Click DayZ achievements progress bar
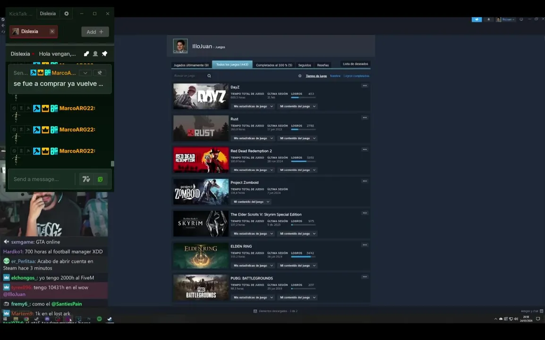Image resolution: width=545 pixels, height=340 pixels. click(303, 97)
